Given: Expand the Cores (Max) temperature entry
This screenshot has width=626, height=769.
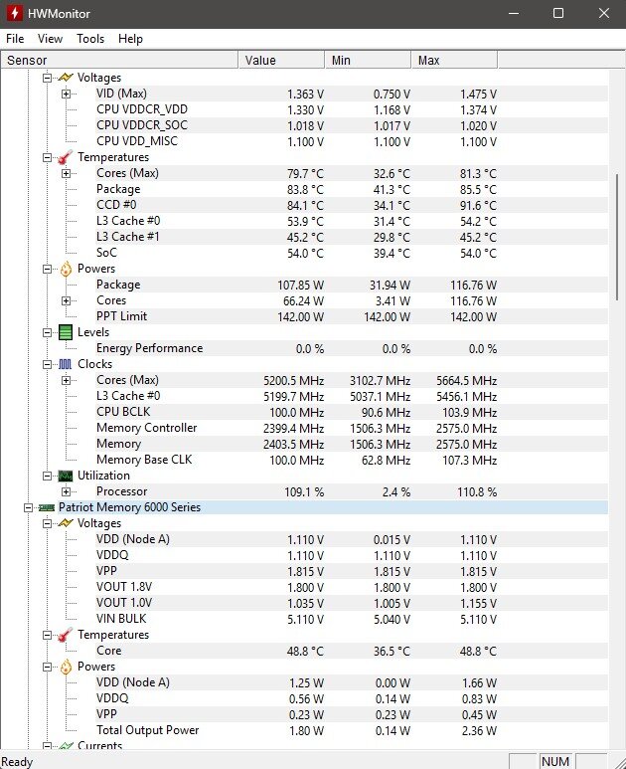Looking at the screenshot, I should coord(67,173).
